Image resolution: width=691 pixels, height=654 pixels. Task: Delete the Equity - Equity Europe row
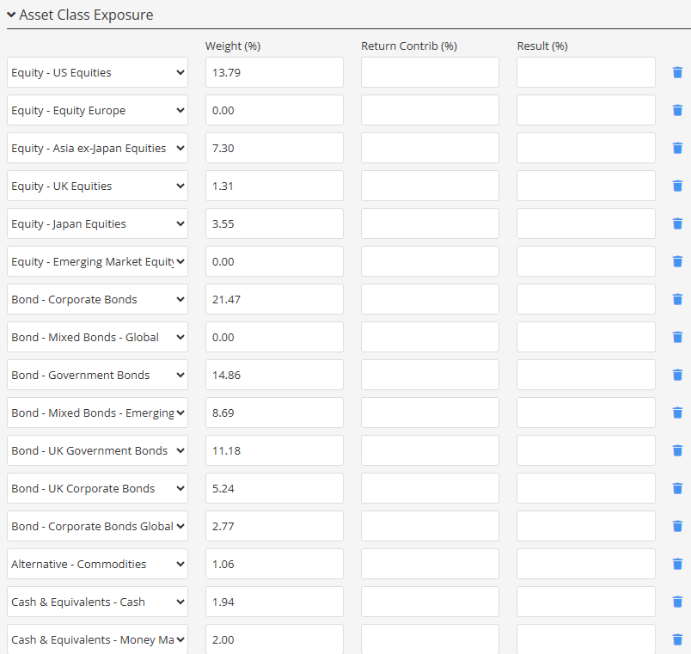(677, 110)
